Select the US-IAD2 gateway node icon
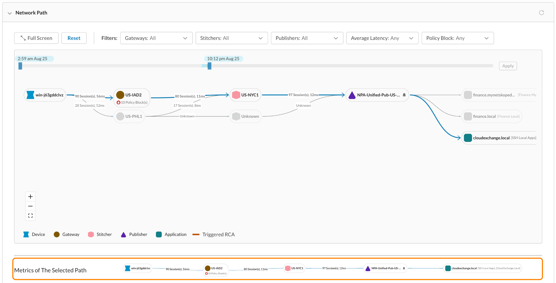Viewport: 556px width, 283px height. point(120,95)
